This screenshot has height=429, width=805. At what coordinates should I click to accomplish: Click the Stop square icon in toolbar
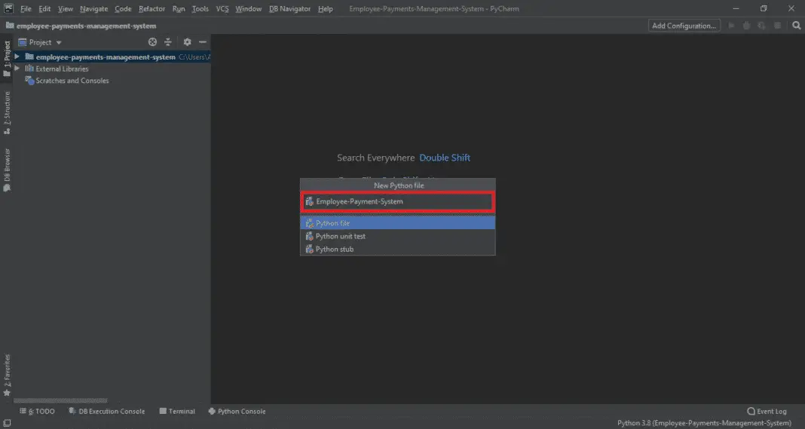coord(777,26)
